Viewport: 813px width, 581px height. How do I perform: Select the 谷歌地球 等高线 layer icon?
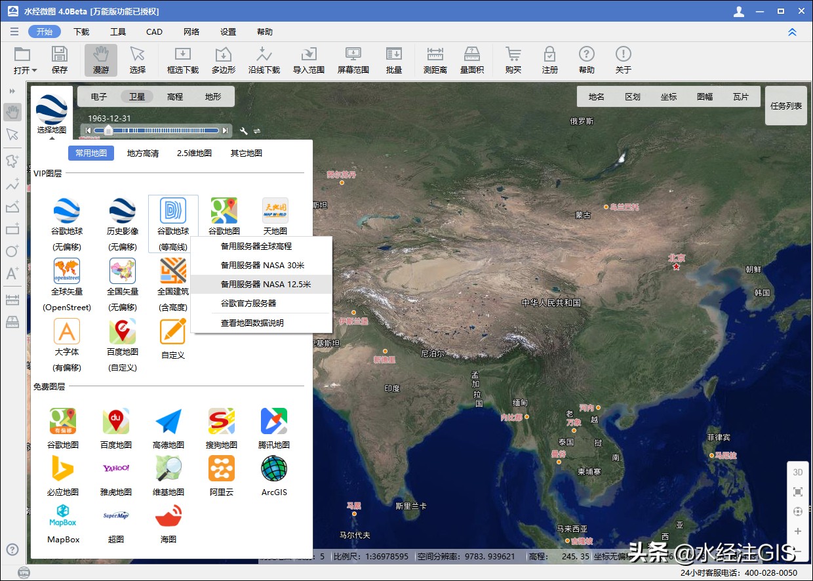173,211
